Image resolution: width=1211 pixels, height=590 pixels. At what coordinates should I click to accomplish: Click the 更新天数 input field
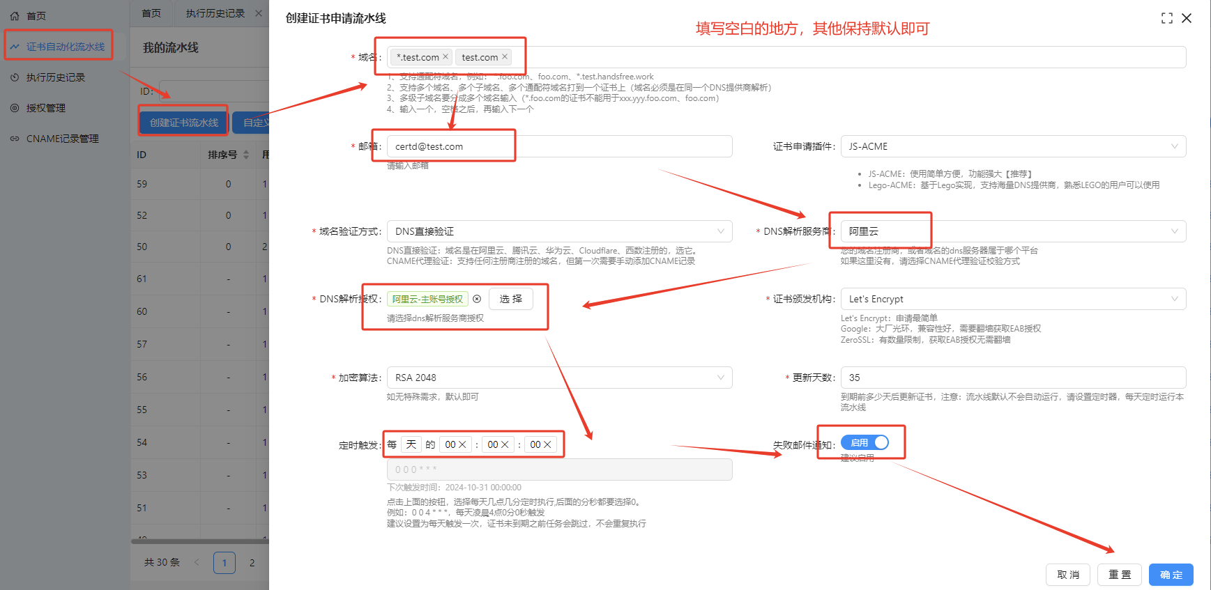tap(1012, 378)
